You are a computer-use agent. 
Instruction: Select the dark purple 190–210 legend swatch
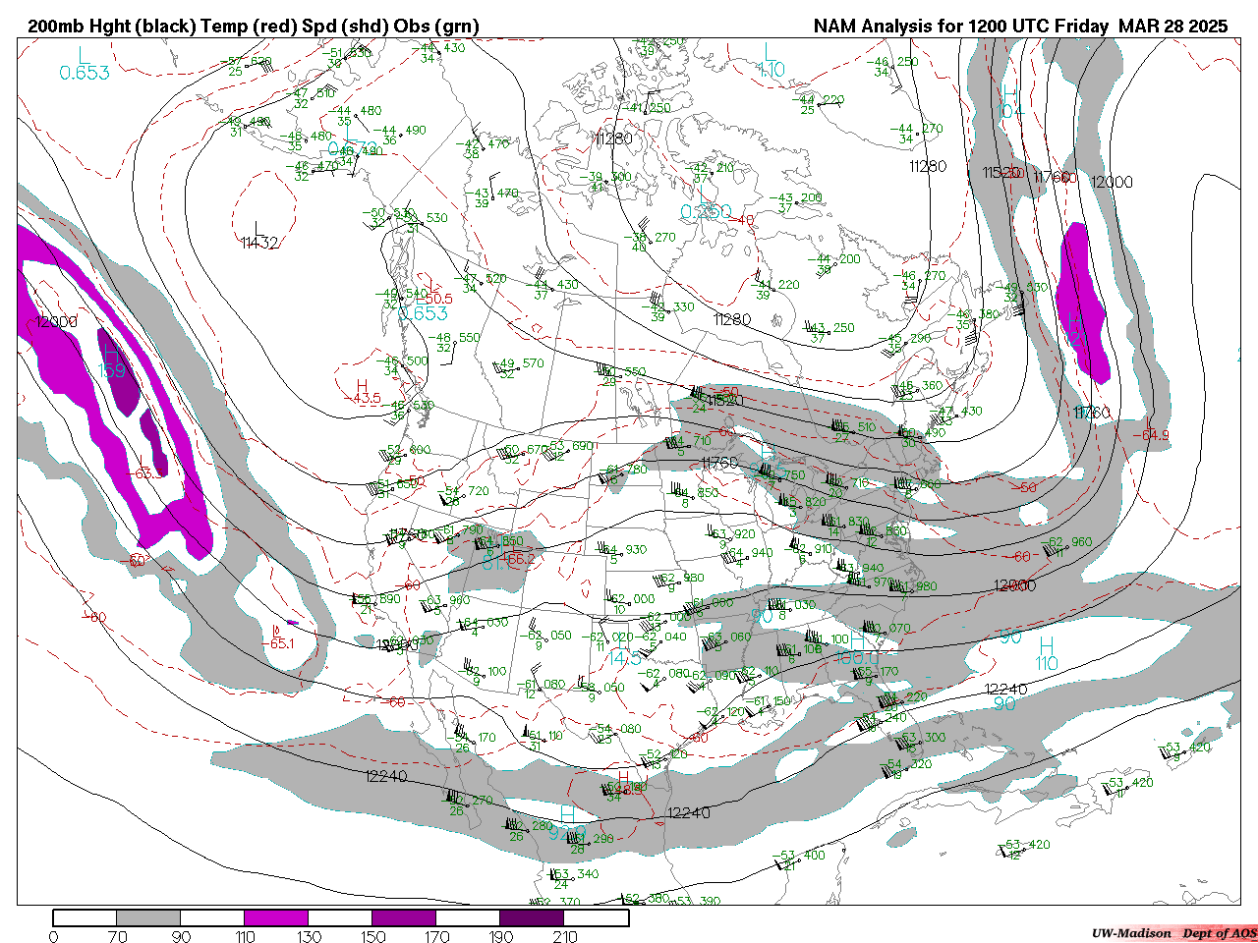click(532, 917)
